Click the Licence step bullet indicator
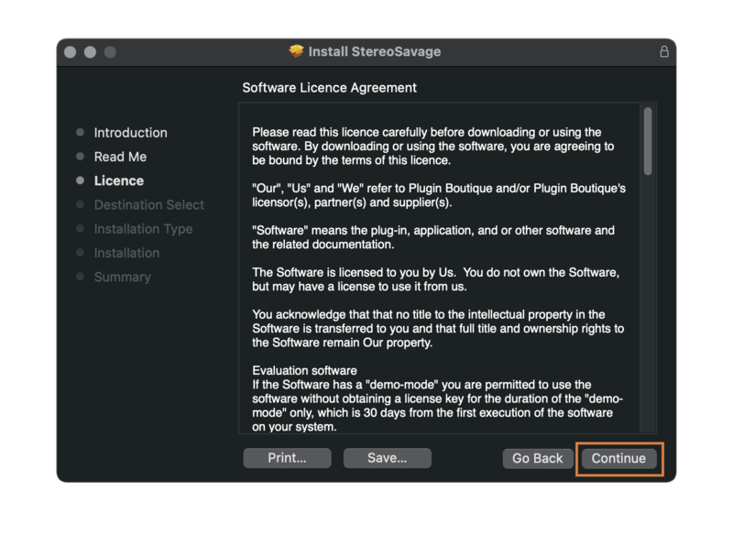 coord(81,180)
